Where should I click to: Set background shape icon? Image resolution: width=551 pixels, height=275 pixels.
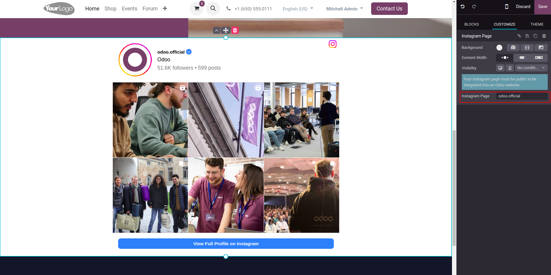[541, 48]
